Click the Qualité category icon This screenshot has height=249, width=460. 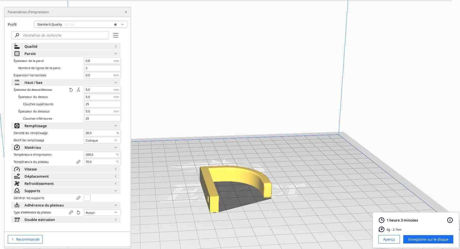coord(17,46)
